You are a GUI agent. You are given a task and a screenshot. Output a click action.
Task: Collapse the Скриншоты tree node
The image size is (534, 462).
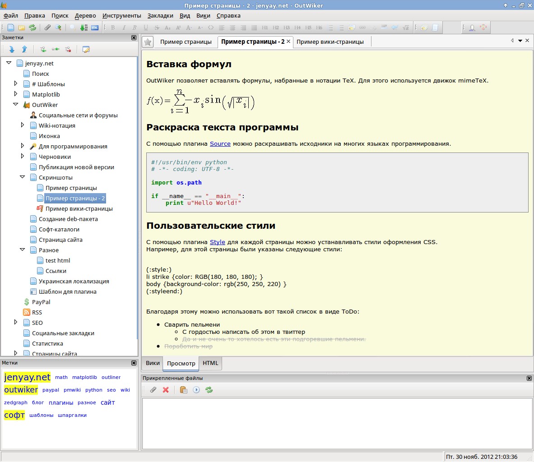point(23,177)
